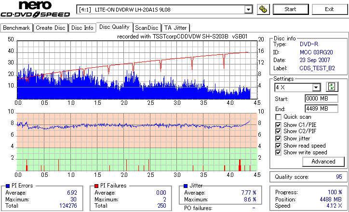The height and width of the screenshot is (212, 349).
Task: Click the Nero CD-DVD Speed logo
Action: 35,9
